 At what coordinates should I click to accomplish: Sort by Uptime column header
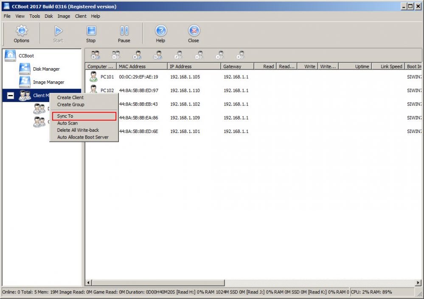pos(355,66)
